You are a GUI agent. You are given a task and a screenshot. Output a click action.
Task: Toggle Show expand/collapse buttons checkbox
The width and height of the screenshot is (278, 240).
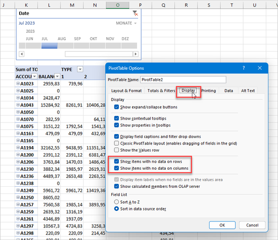(x=116, y=107)
